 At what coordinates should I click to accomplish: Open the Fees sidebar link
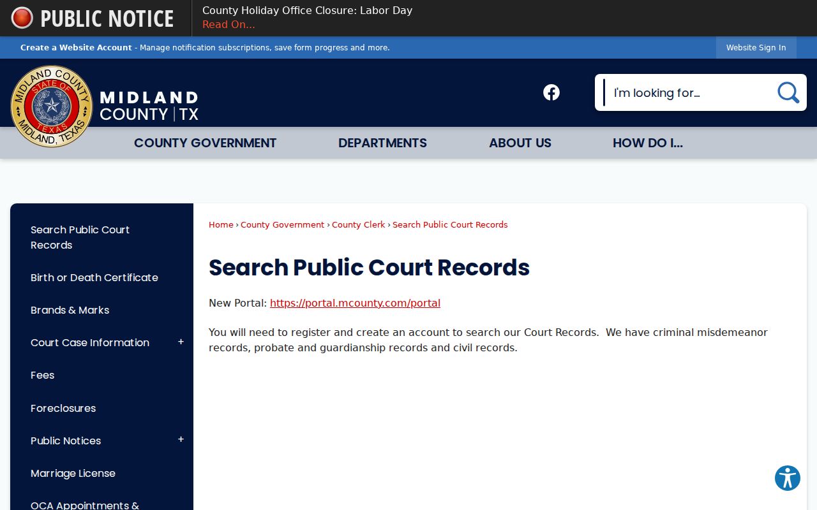coord(43,375)
